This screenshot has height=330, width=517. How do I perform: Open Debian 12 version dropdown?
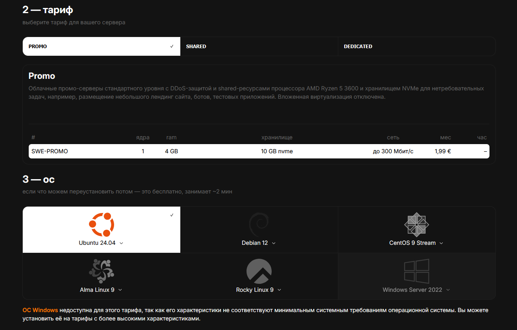274,243
